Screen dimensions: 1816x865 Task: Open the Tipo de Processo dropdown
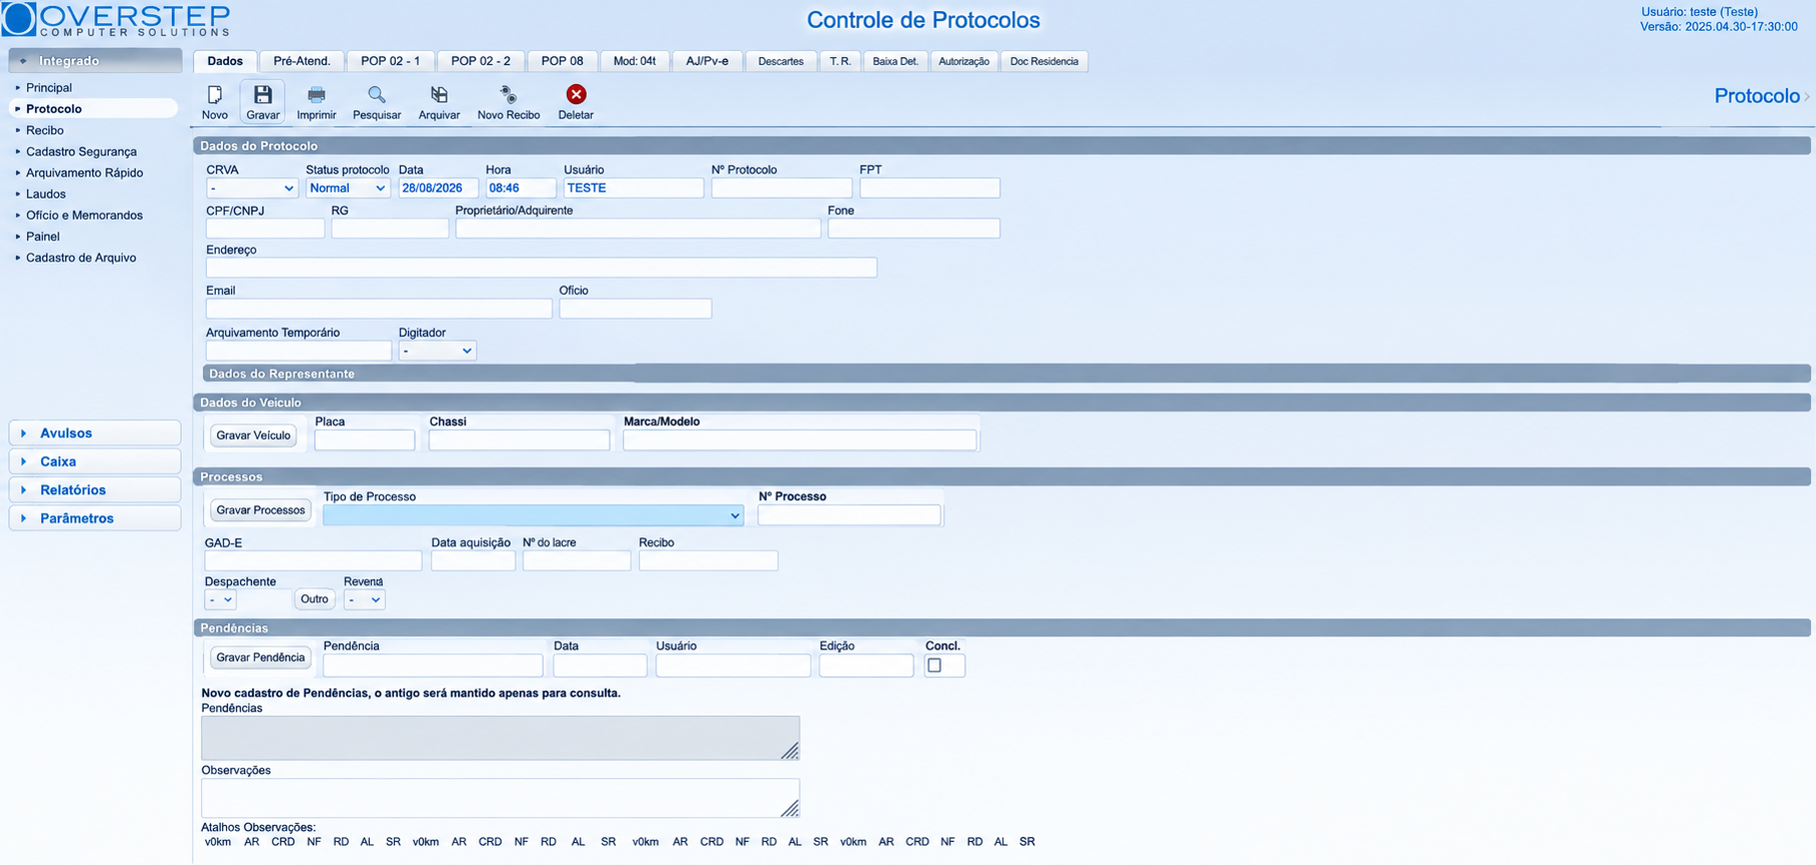point(534,515)
